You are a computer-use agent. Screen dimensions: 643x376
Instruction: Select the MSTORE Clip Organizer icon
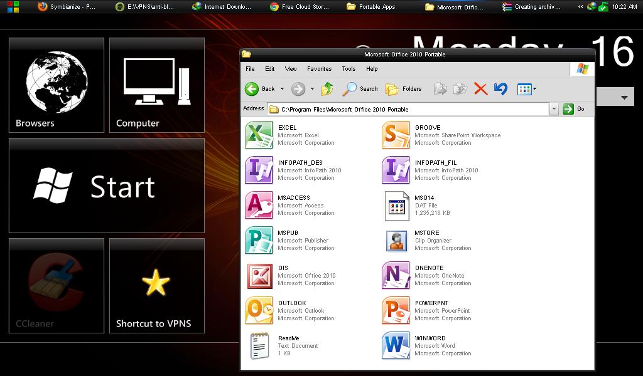tap(397, 241)
